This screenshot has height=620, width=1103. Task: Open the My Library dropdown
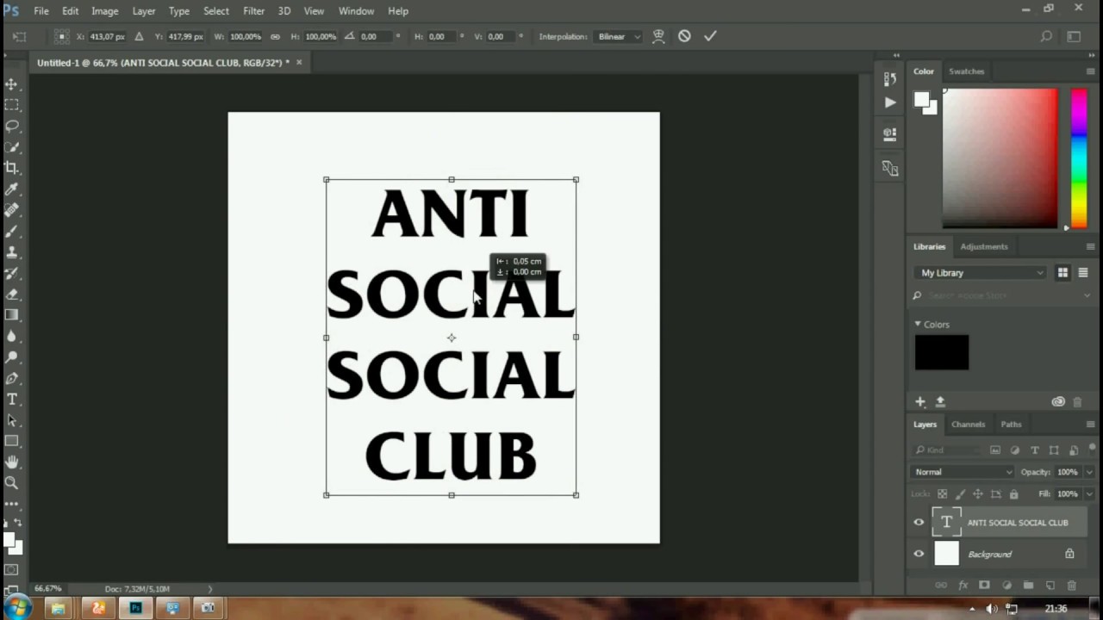[x=980, y=272]
